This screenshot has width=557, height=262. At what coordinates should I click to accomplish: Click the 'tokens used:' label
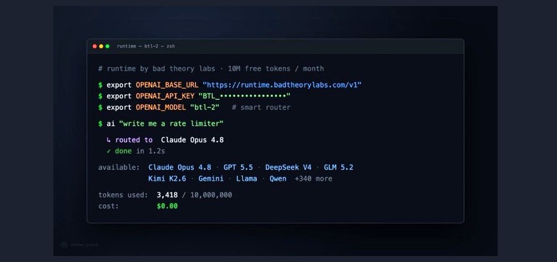tap(123, 195)
